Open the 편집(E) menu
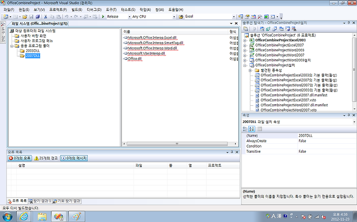This screenshot has width=357, height=222. tap(24, 9)
